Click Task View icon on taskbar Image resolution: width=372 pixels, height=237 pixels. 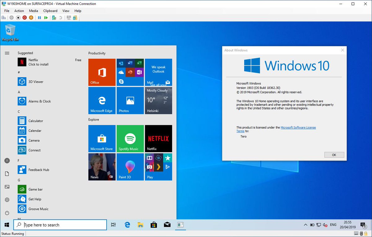(113, 225)
